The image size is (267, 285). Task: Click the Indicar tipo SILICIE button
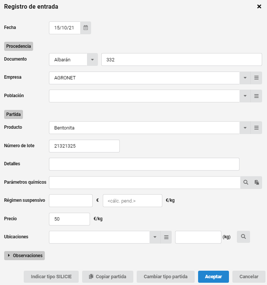pos(51,277)
